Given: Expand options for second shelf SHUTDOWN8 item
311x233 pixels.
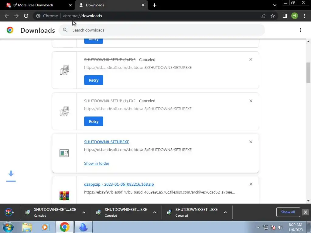Looking at the screenshot, I should (x=155, y=212).
